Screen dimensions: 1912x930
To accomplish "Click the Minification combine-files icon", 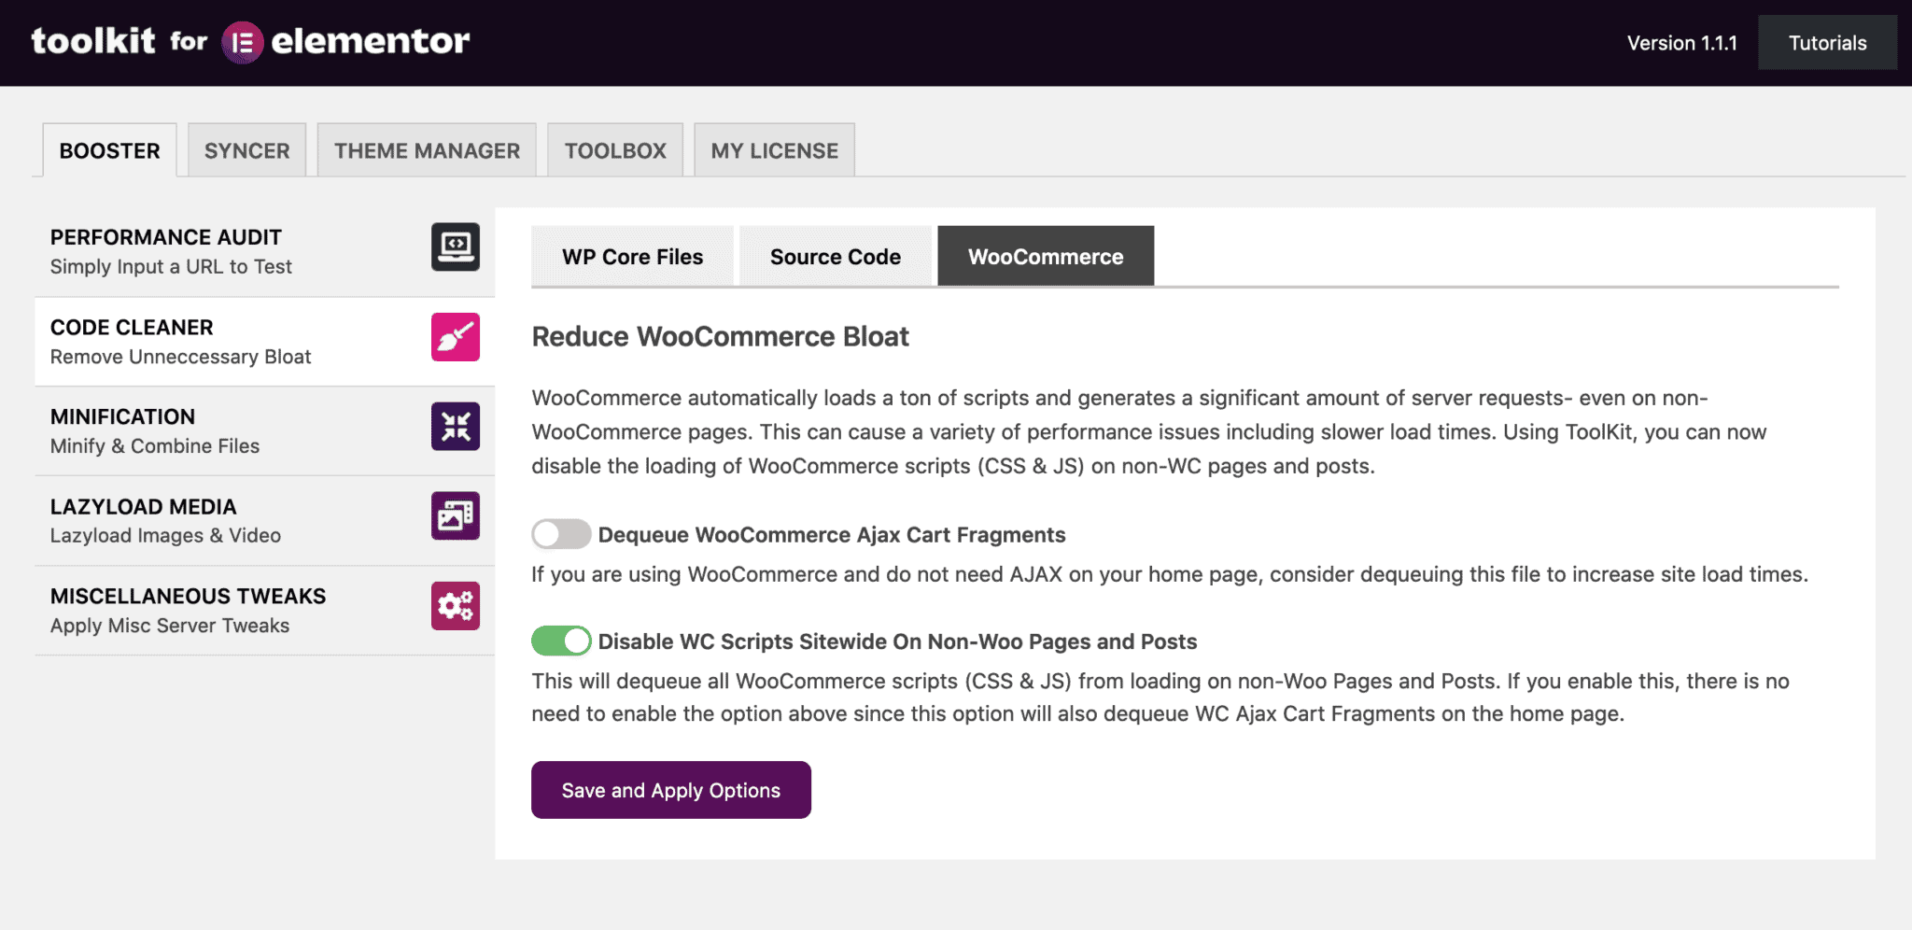I will pyautogui.click(x=455, y=426).
